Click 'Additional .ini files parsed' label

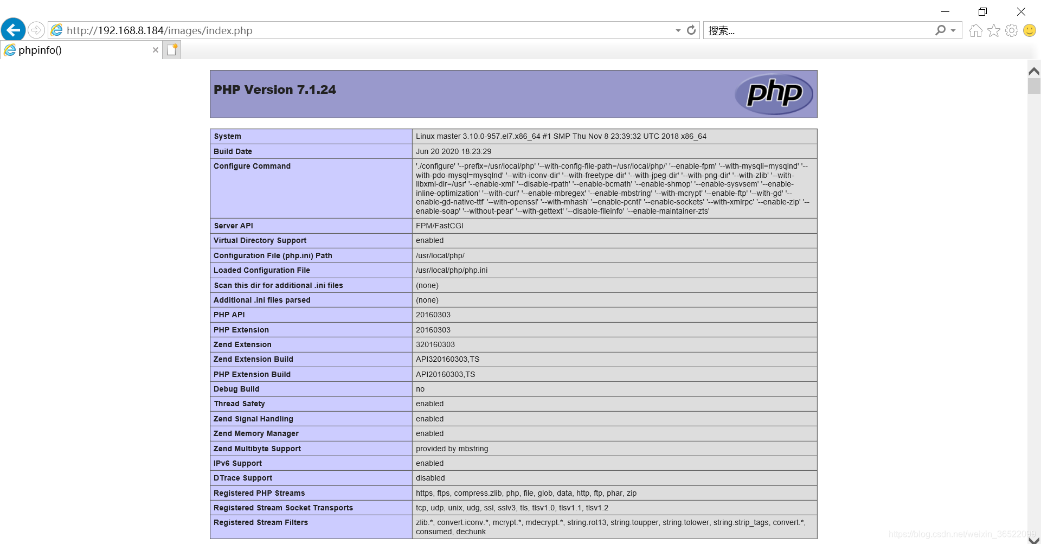(x=262, y=300)
